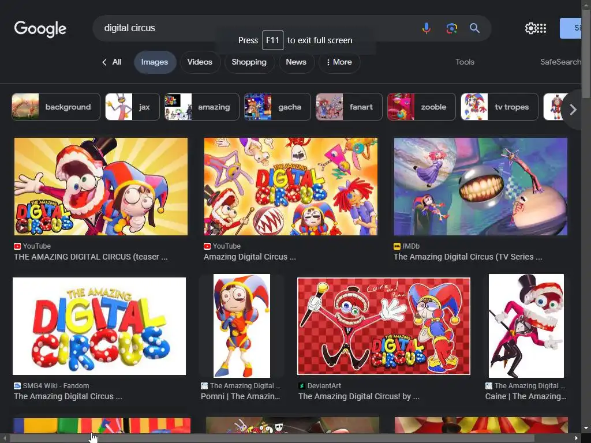591x443 pixels.
Task: Click the horizontal scrollbar right arrow
Action: pyautogui.click(x=577, y=438)
